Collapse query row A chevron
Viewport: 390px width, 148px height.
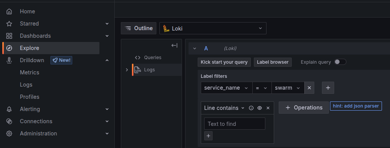[195, 48]
